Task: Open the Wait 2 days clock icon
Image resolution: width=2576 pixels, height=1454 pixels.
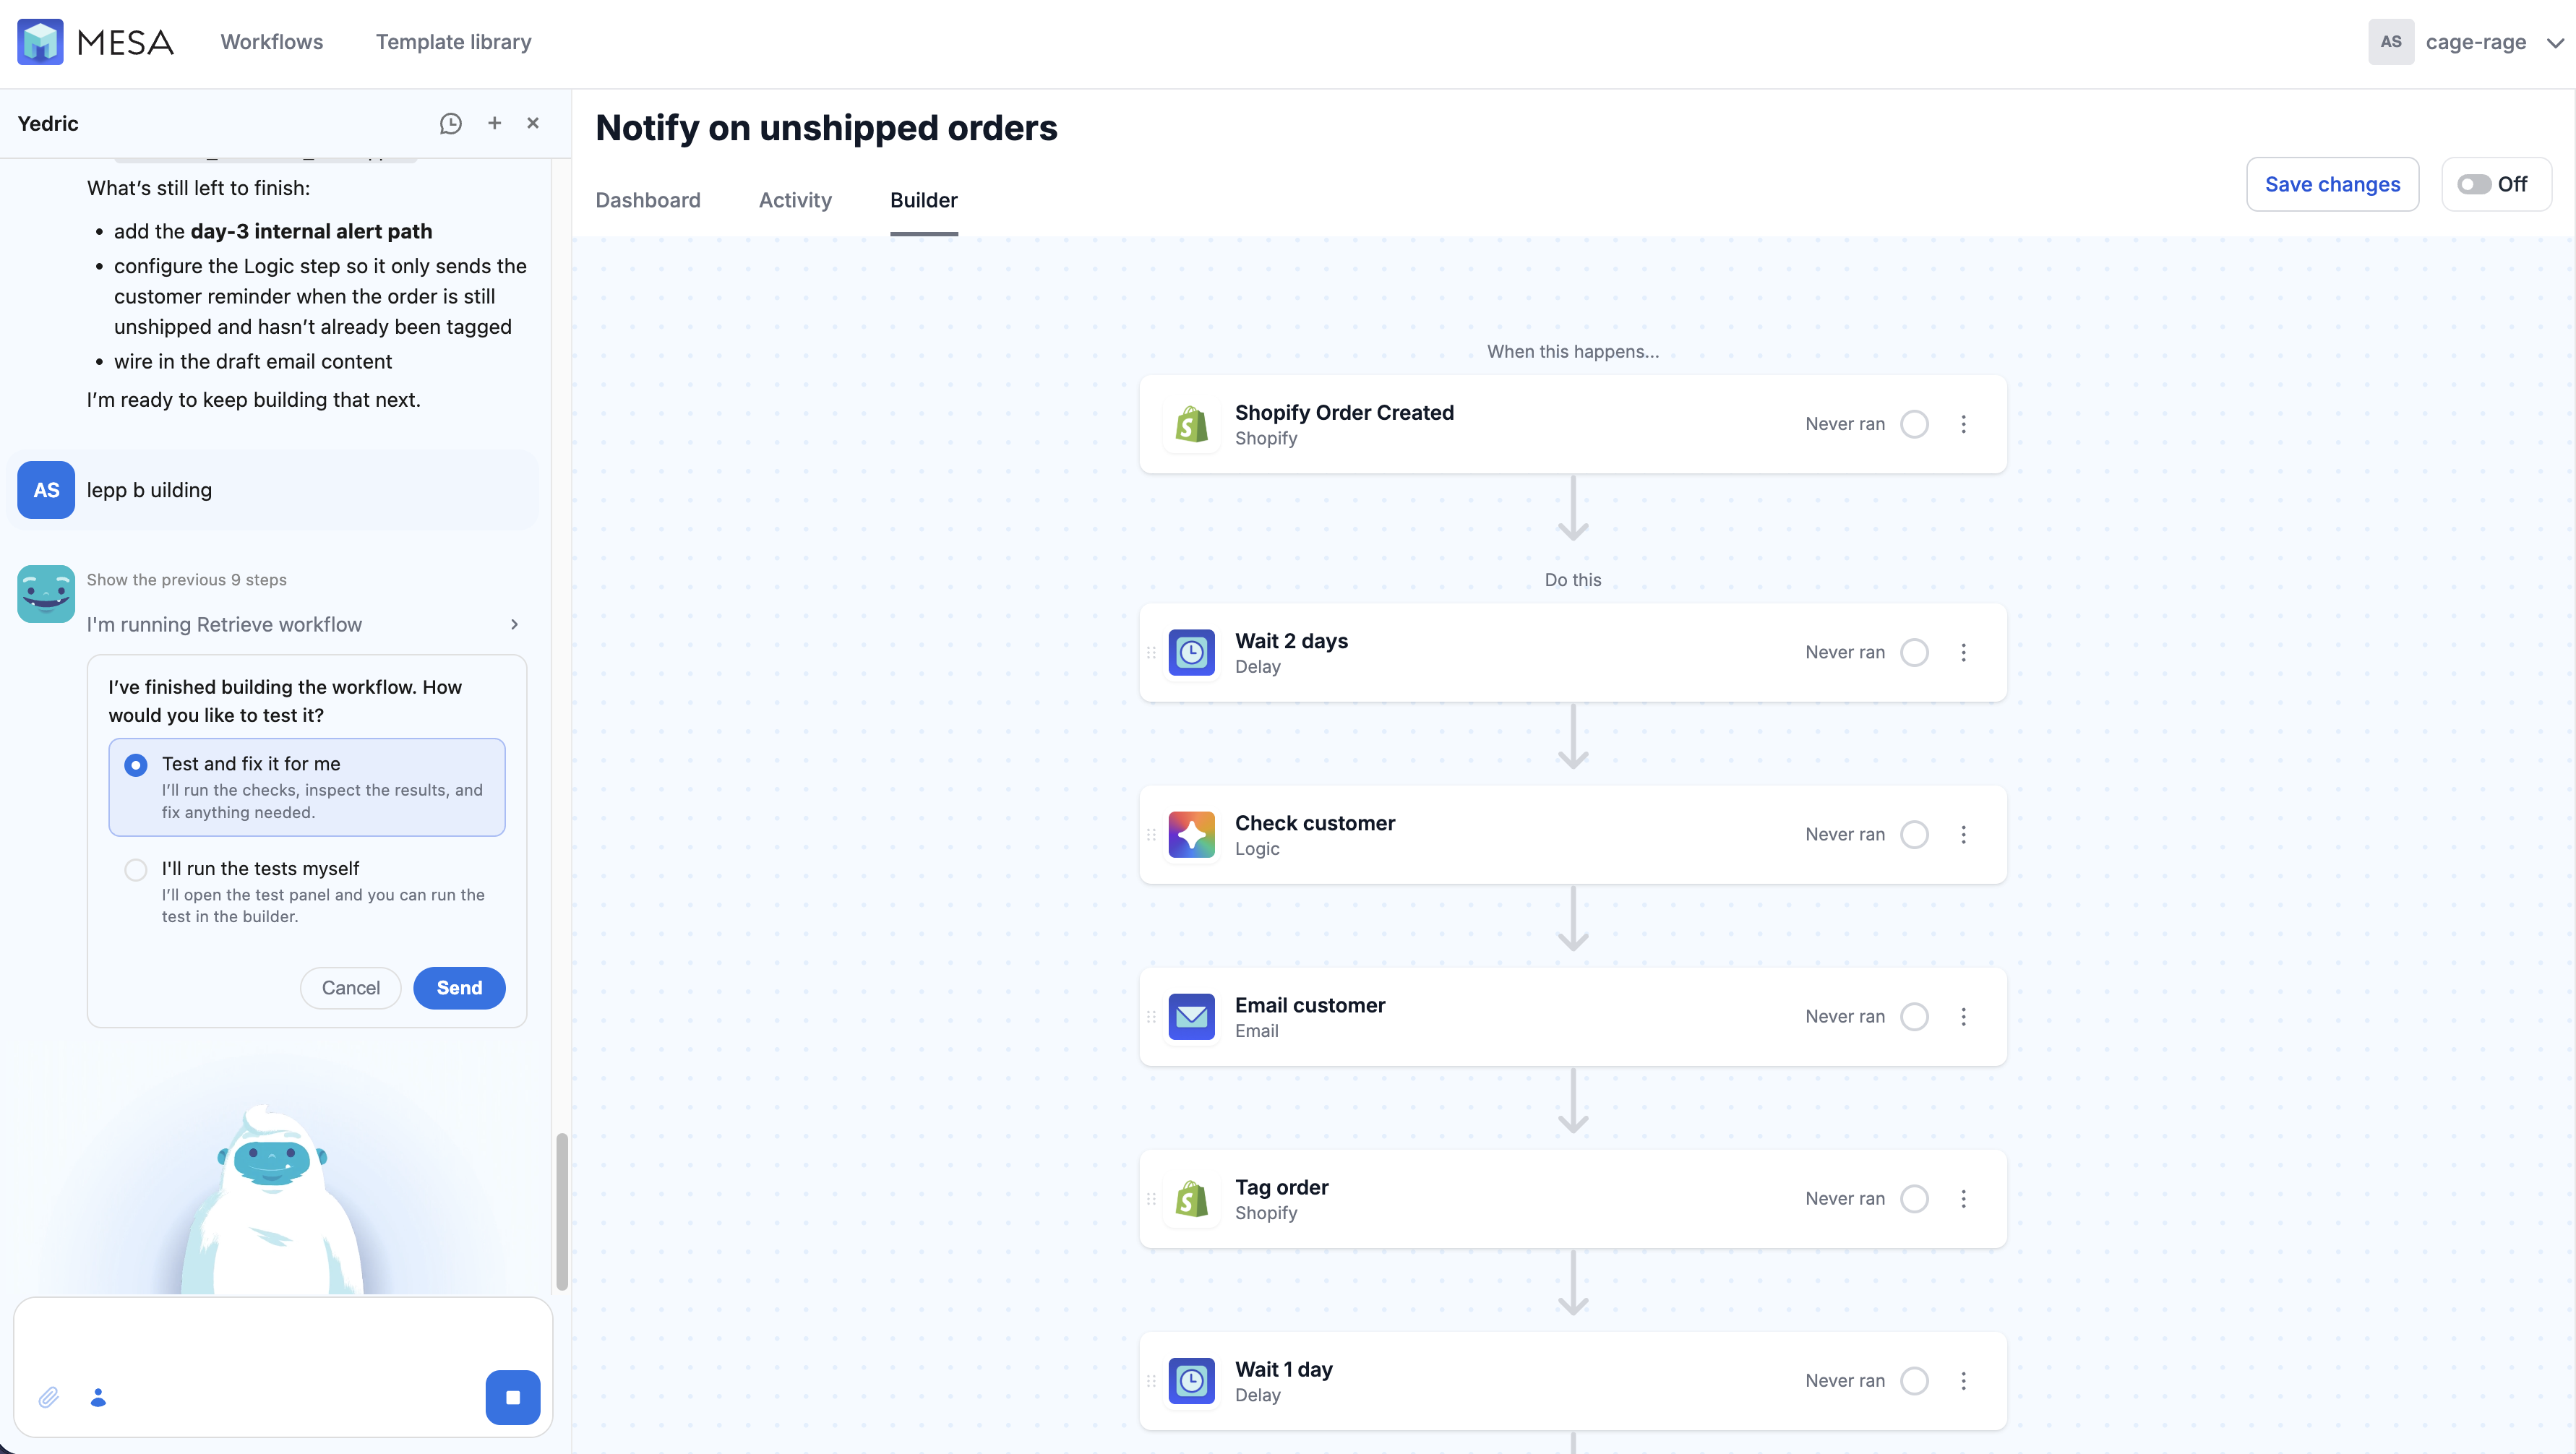Action: click(x=1191, y=652)
